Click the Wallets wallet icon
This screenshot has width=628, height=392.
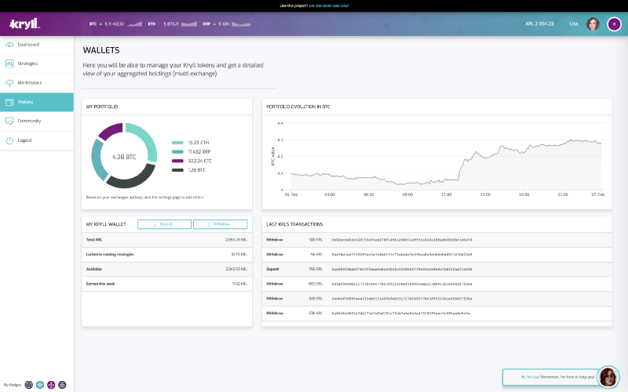[9, 102]
